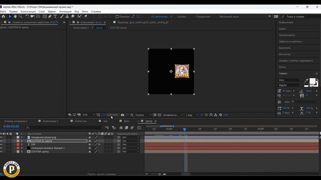The width and height of the screenshot is (321, 180).
Task: Toggle the fx switch on the 500 layer
Action: [99, 144]
